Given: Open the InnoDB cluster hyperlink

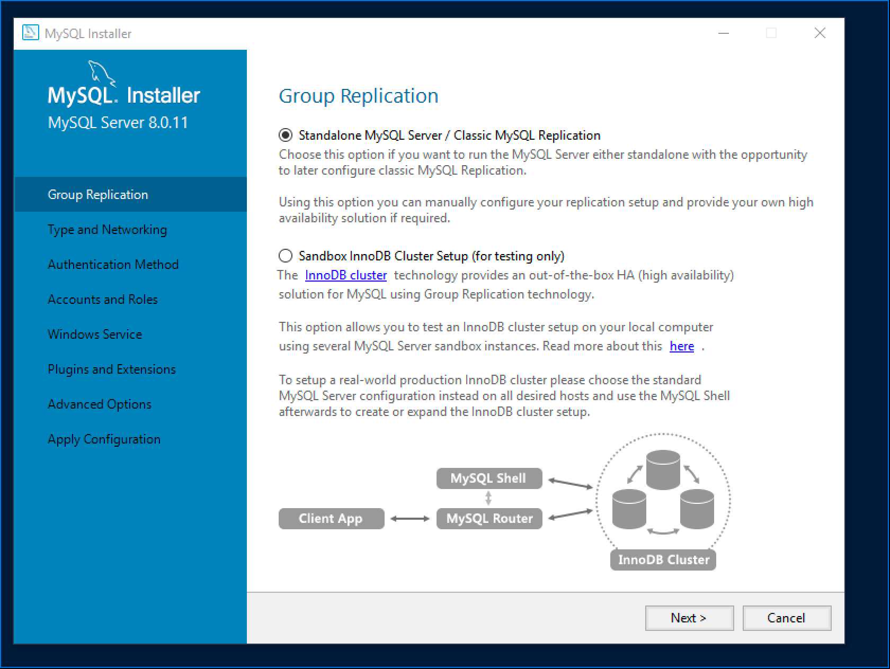Looking at the screenshot, I should (x=345, y=275).
